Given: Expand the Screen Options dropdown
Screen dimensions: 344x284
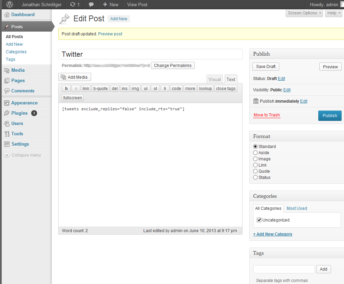Looking at the screenshot, I should [x=305, y=13].
